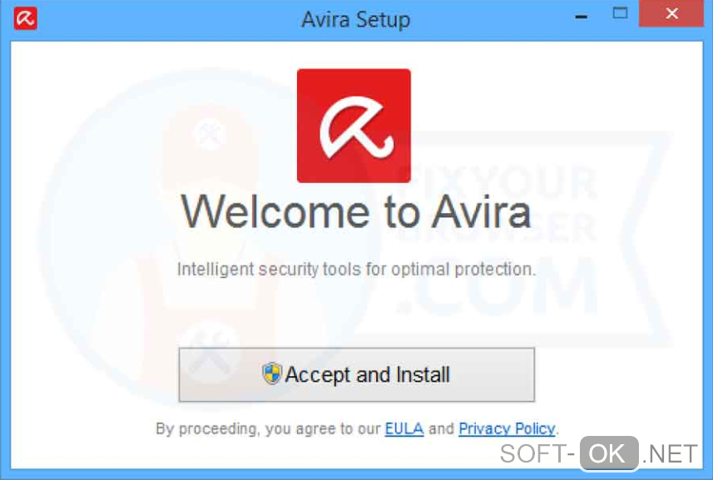This screenshot has height=480, width=713.
Task: Minimize the Avira Setup window
Action: [581, 17]
